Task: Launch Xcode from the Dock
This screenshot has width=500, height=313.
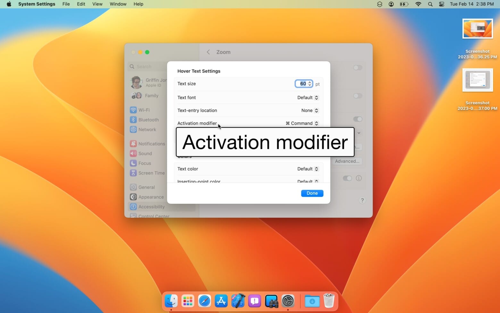Action: click(x=238, y=301)
